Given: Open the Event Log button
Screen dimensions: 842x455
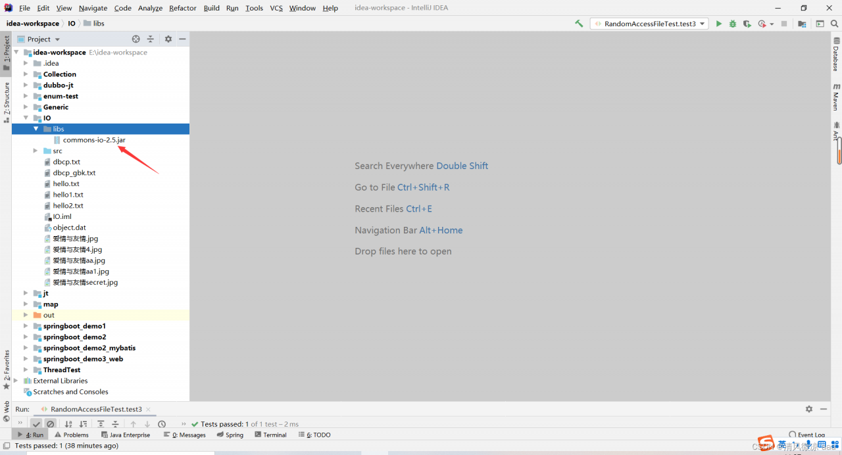Looking at the screenshot, I should (x=807, y=435).
